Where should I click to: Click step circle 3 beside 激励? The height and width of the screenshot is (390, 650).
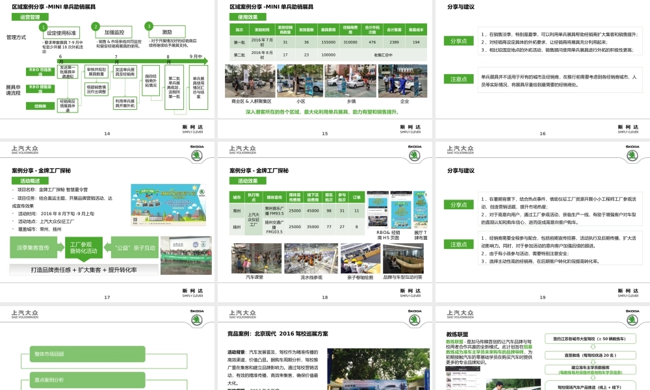coord(149,26)
